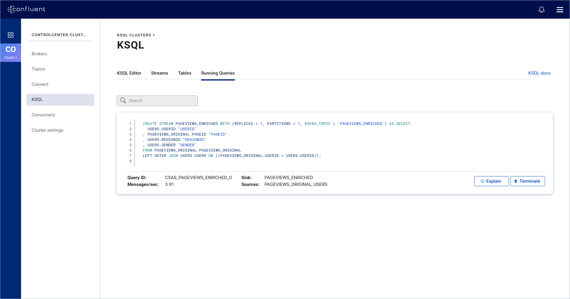
Task: Open Cluster settings
Action: [47, 130]
